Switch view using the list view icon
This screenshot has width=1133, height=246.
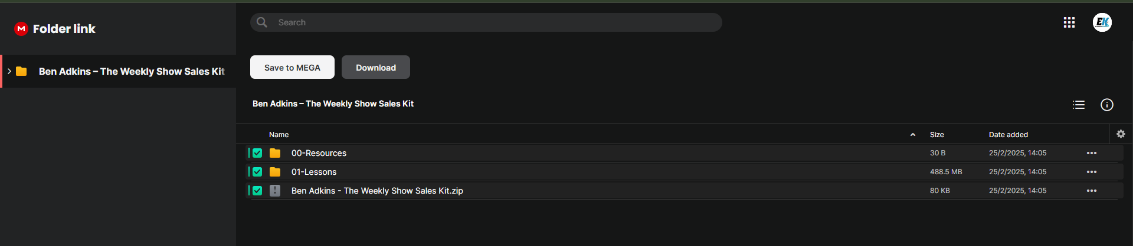(x=1079, y=105)
